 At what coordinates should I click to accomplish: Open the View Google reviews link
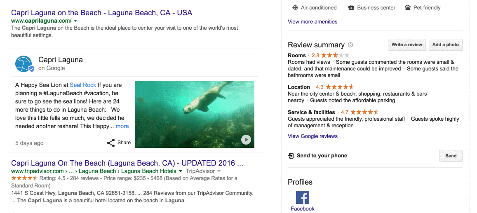pos(313,136)
